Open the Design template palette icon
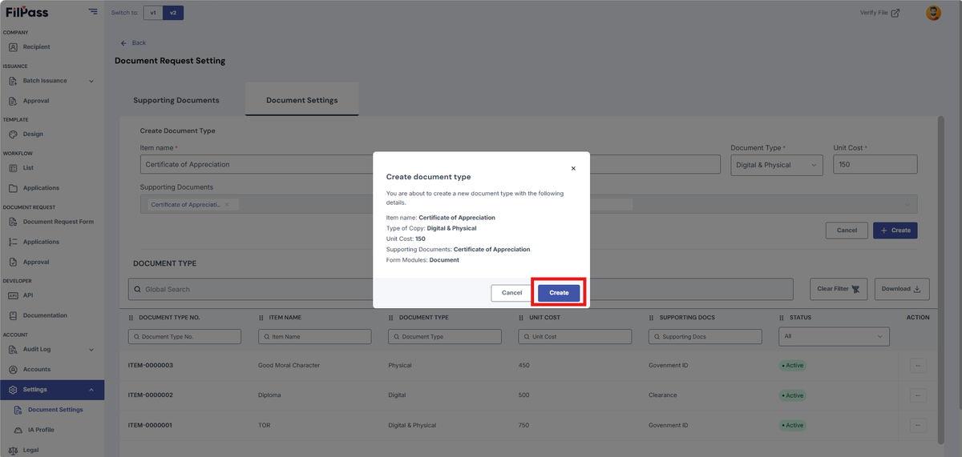Image resolution: width=962 pixels, height=457 pixels. [x=13, y=134]
